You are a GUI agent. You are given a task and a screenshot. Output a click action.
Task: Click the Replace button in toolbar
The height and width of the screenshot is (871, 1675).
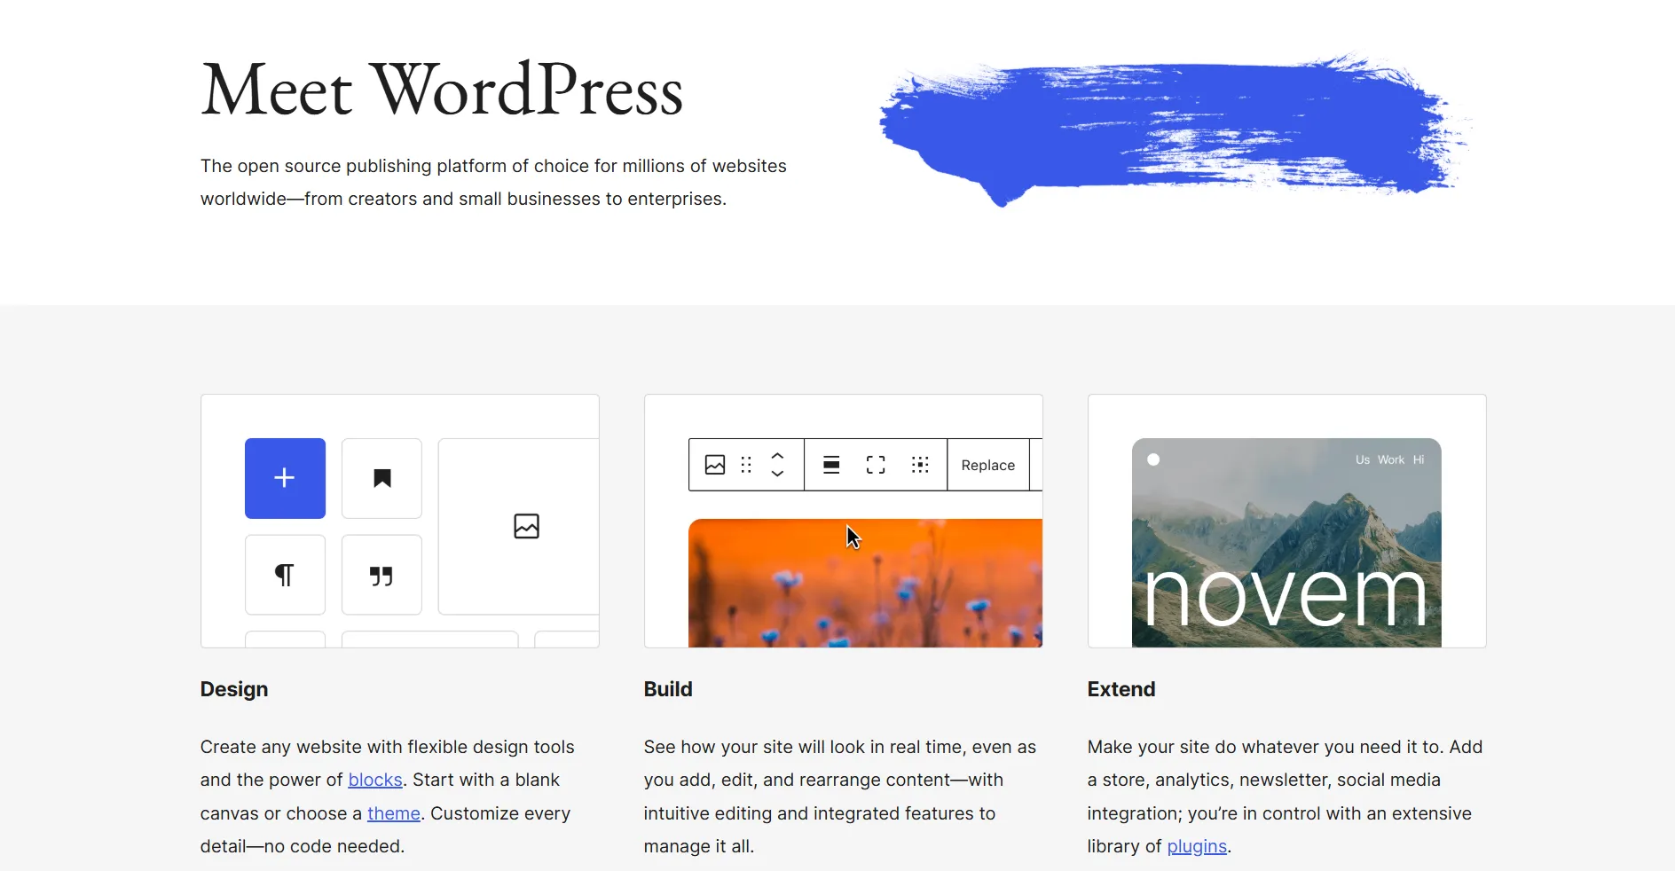[x=988, y=465]
